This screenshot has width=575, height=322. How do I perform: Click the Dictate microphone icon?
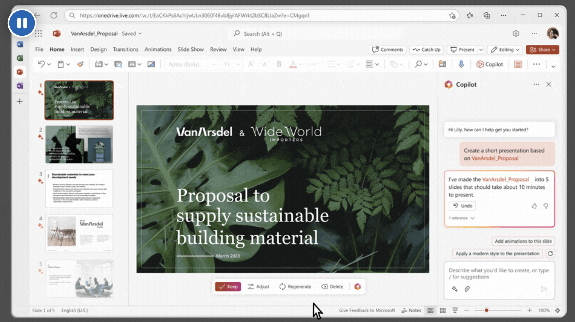[461, 64]
